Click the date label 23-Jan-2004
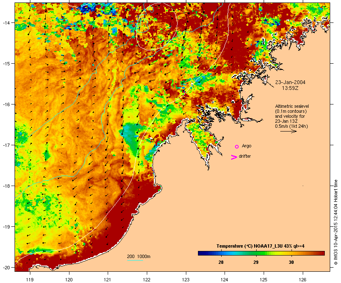 point(290,82)
